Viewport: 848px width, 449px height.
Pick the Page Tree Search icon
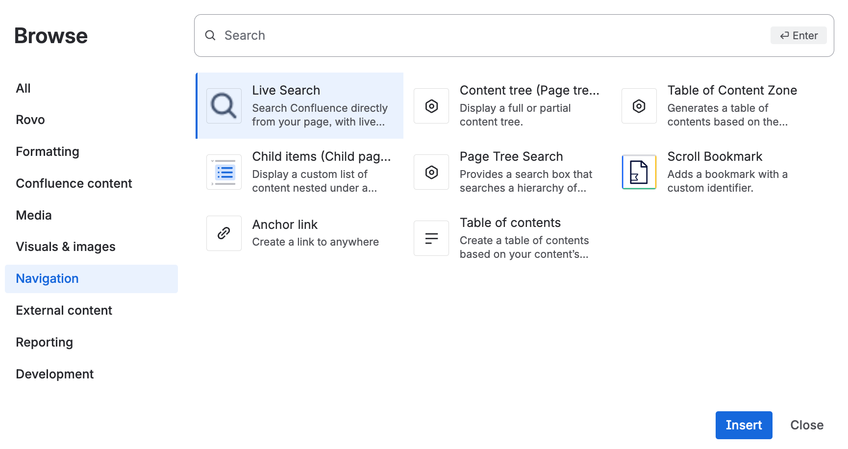(x=431, y=172)
